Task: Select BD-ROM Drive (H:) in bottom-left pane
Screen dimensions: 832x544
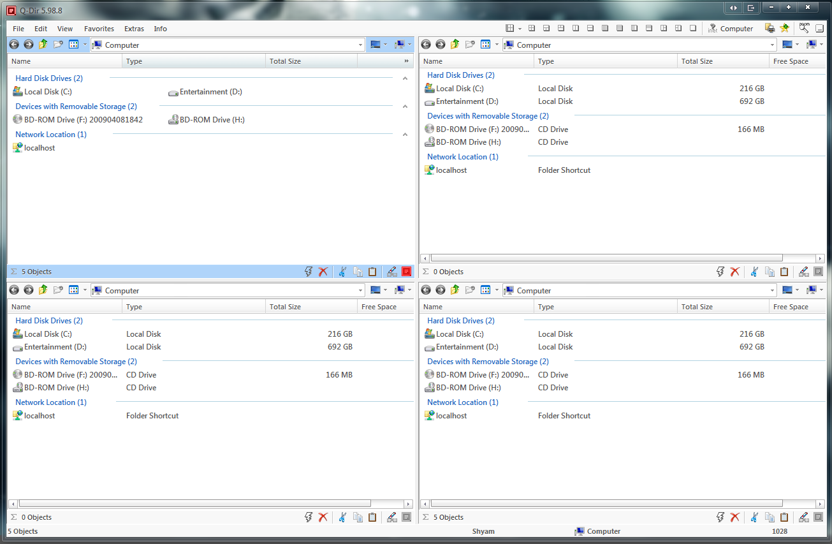Action: point(50,388)
